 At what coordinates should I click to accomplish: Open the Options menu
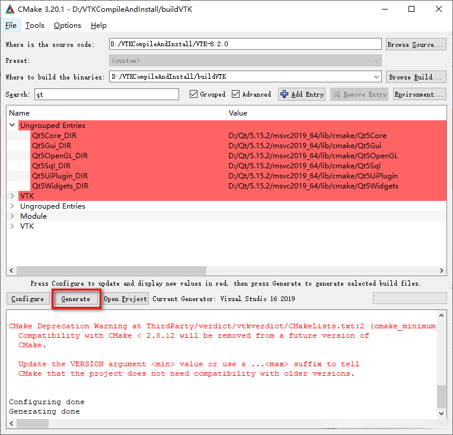[68, 25]
